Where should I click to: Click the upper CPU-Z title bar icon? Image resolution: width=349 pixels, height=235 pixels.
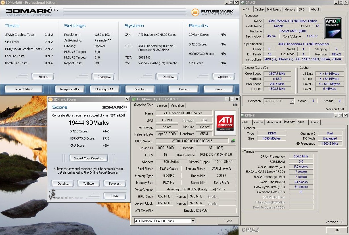(243, 3)
